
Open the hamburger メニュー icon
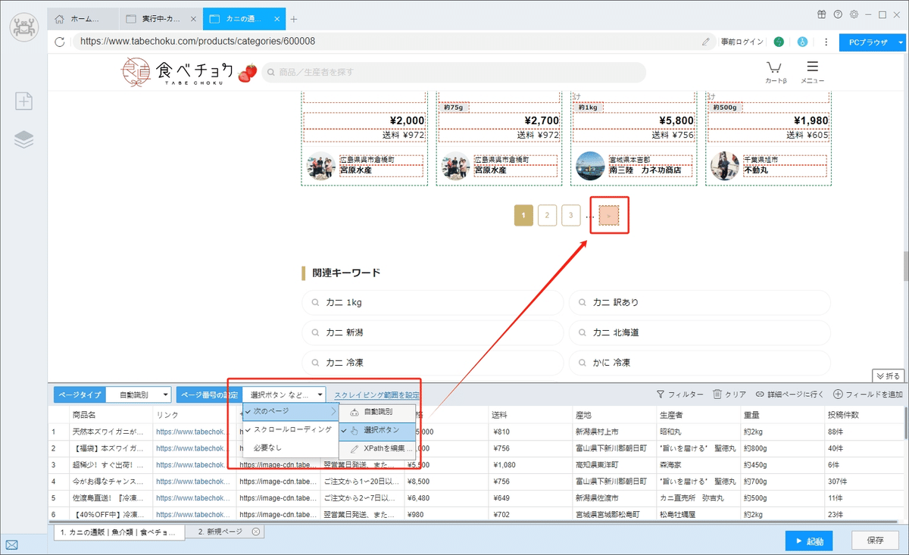(x=812, y=72)
